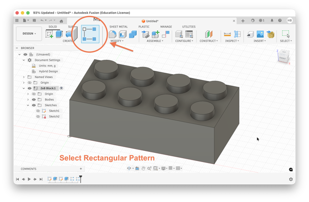Open the Data Panel grid icon

pos(17,20)
